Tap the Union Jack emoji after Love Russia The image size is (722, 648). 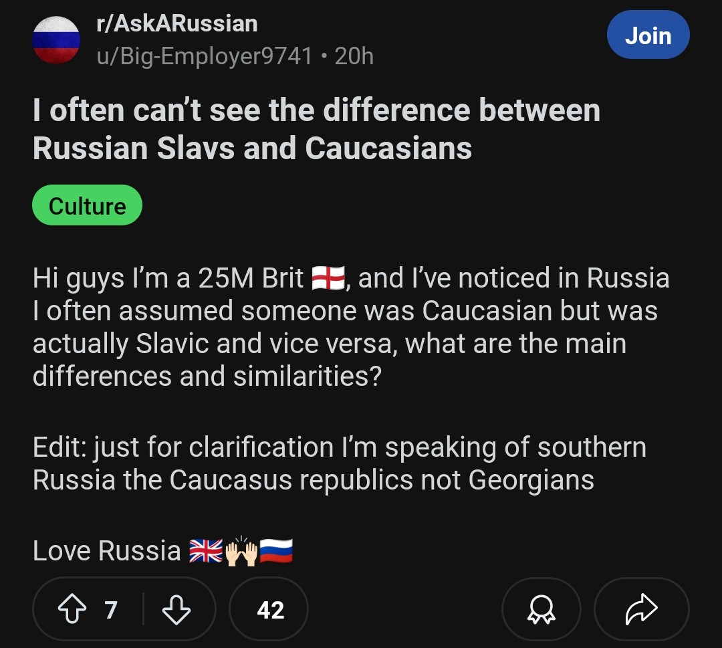tap(206, 552)
